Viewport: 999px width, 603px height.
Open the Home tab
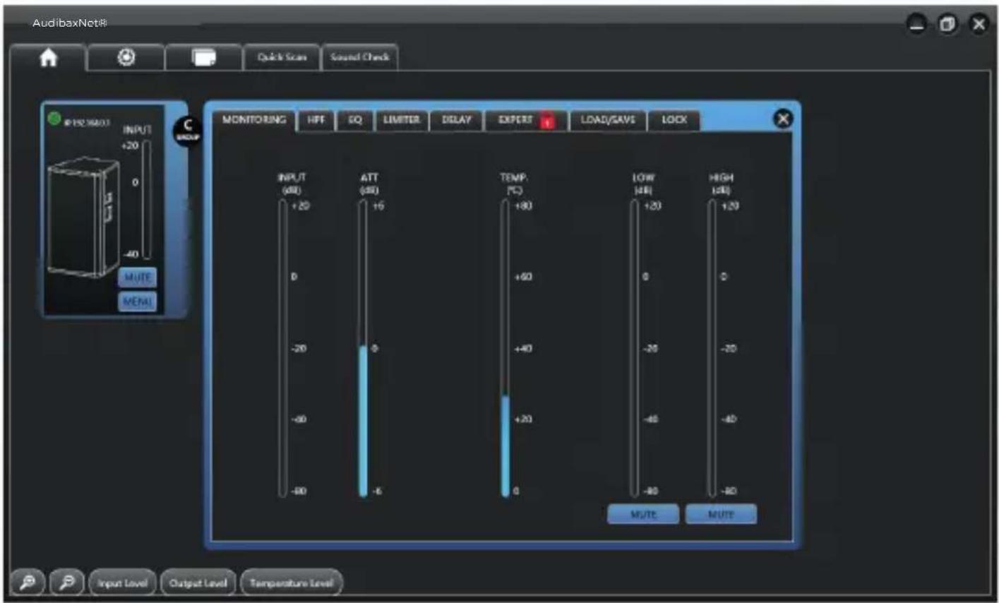(48, 58)
